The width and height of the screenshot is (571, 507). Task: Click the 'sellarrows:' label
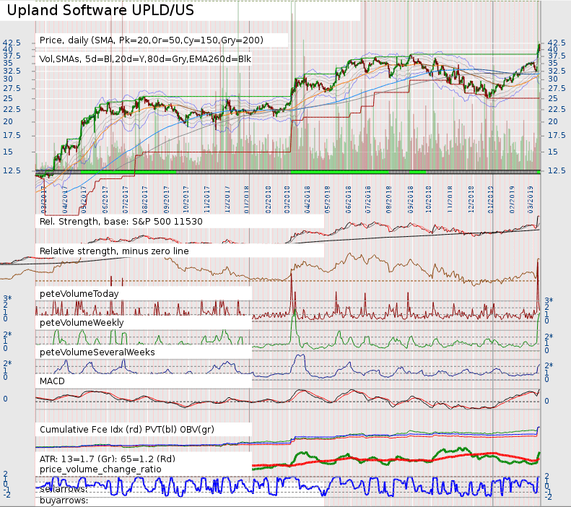(x=64, y=489)
